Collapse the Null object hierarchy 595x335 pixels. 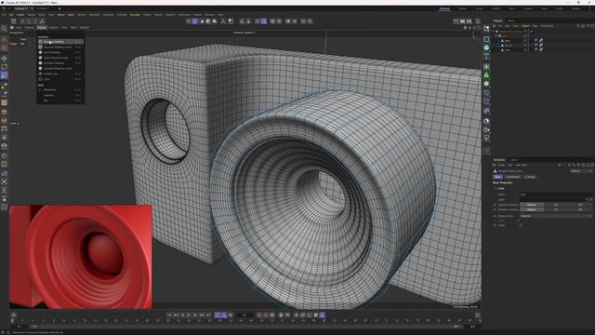pos(496,35)
